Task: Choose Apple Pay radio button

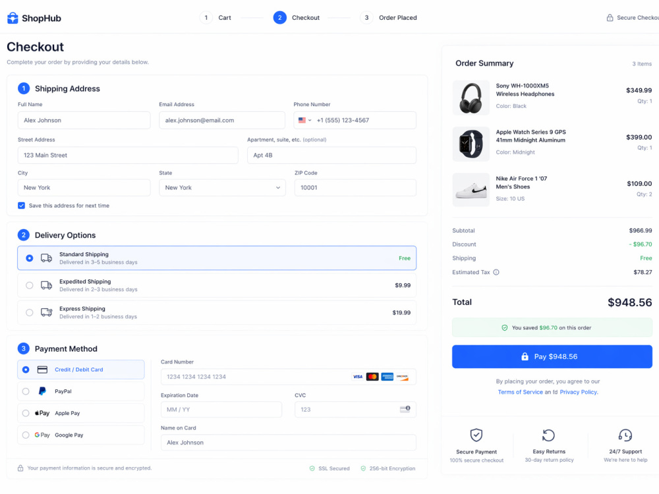Action: pos(26,413)
